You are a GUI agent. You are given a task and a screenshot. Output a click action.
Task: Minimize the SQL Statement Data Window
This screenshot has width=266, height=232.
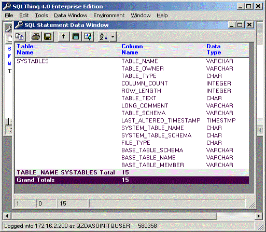pos(232,25)
